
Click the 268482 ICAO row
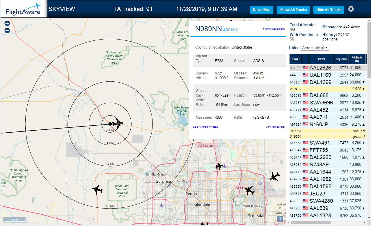(327, 89)
